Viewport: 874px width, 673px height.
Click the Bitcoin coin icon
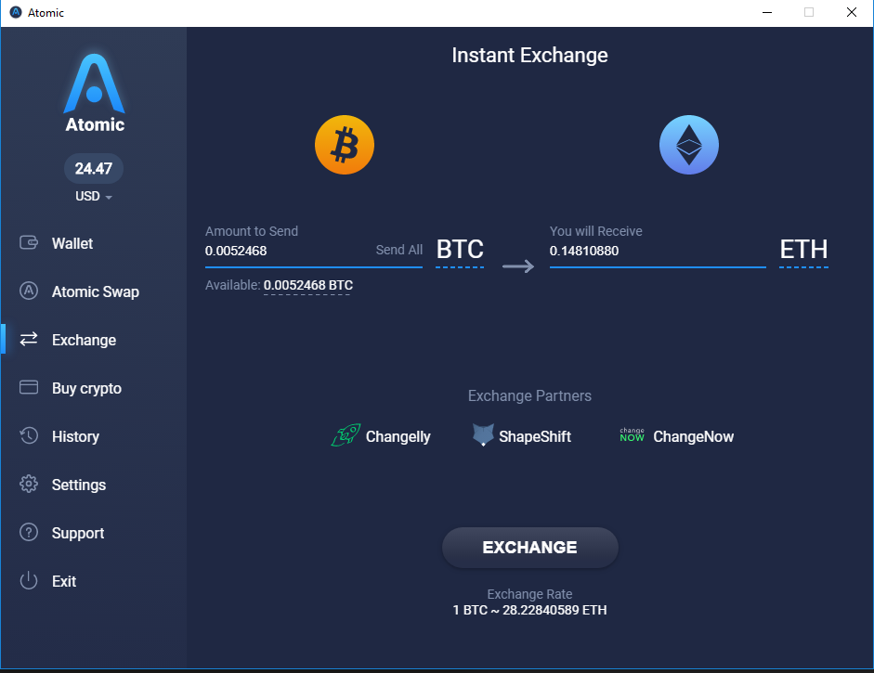(x=345, y=145)
